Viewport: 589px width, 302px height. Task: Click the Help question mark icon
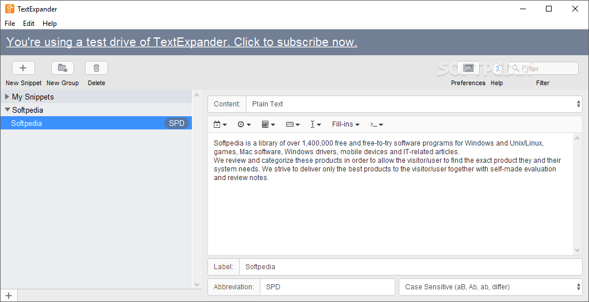497,68
